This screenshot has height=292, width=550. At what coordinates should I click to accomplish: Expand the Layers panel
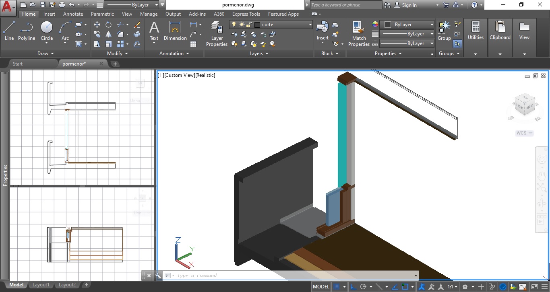pos(259,53)
